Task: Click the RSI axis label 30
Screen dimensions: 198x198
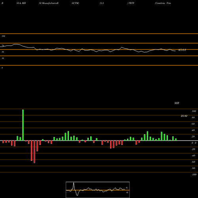Action: (x=3, y=58)
